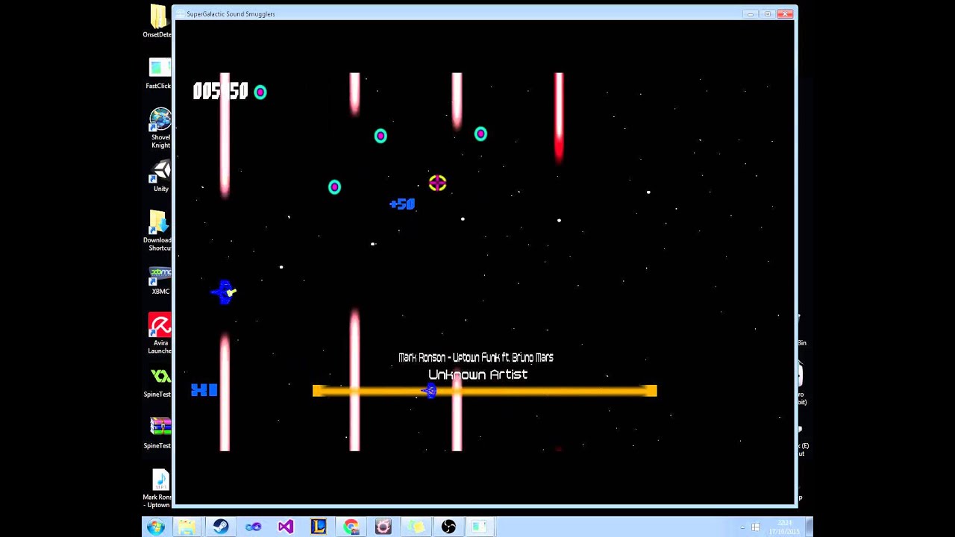955x537 pixels.
Task: Click the 'Mark Ronson - Uptown Funk' song title
Action: point(476,357)
